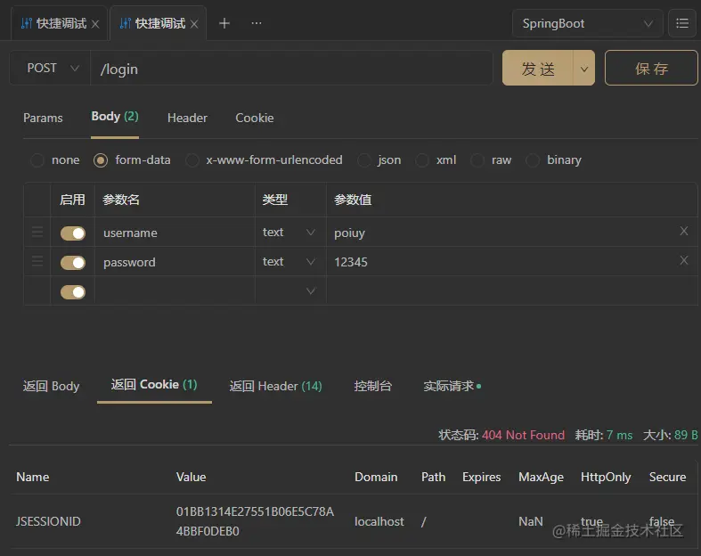Expand the 发送 button arrow options
Viewport: 701px width, 556px height.
point(583,69)
